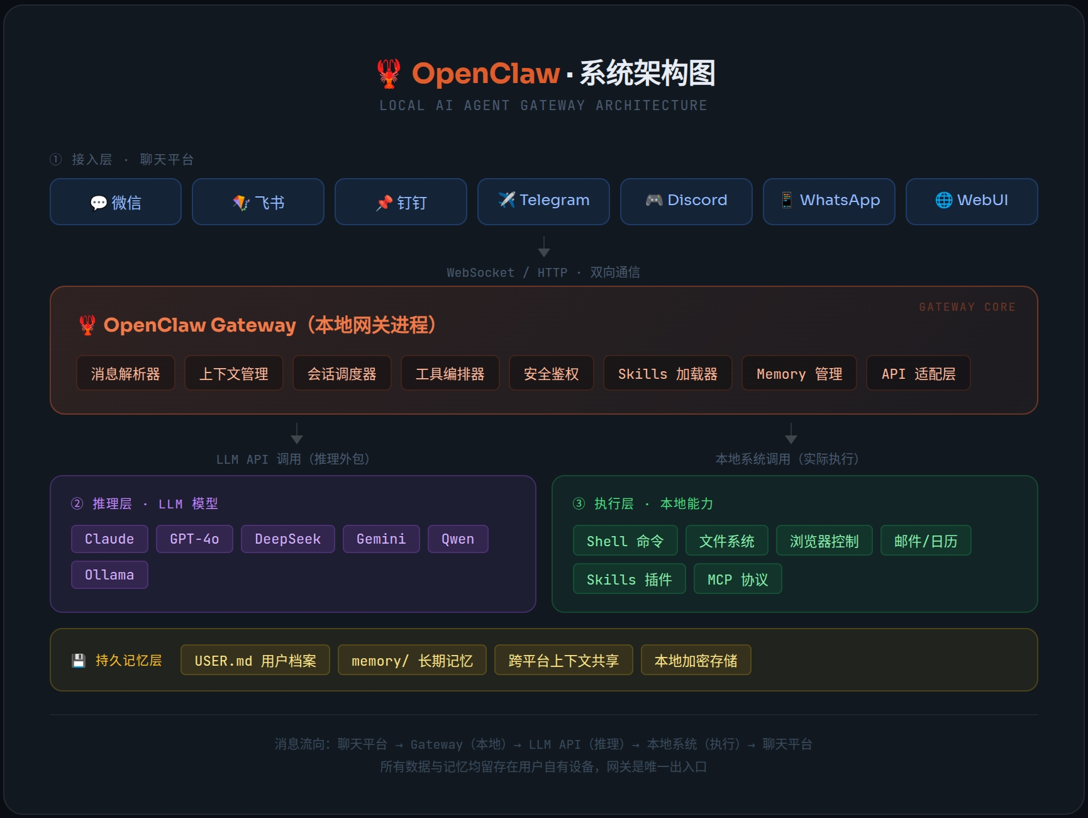The width and height of the screenshot is (1088, 818).
Task: Select the 微信 platform card
Action: 116,201
